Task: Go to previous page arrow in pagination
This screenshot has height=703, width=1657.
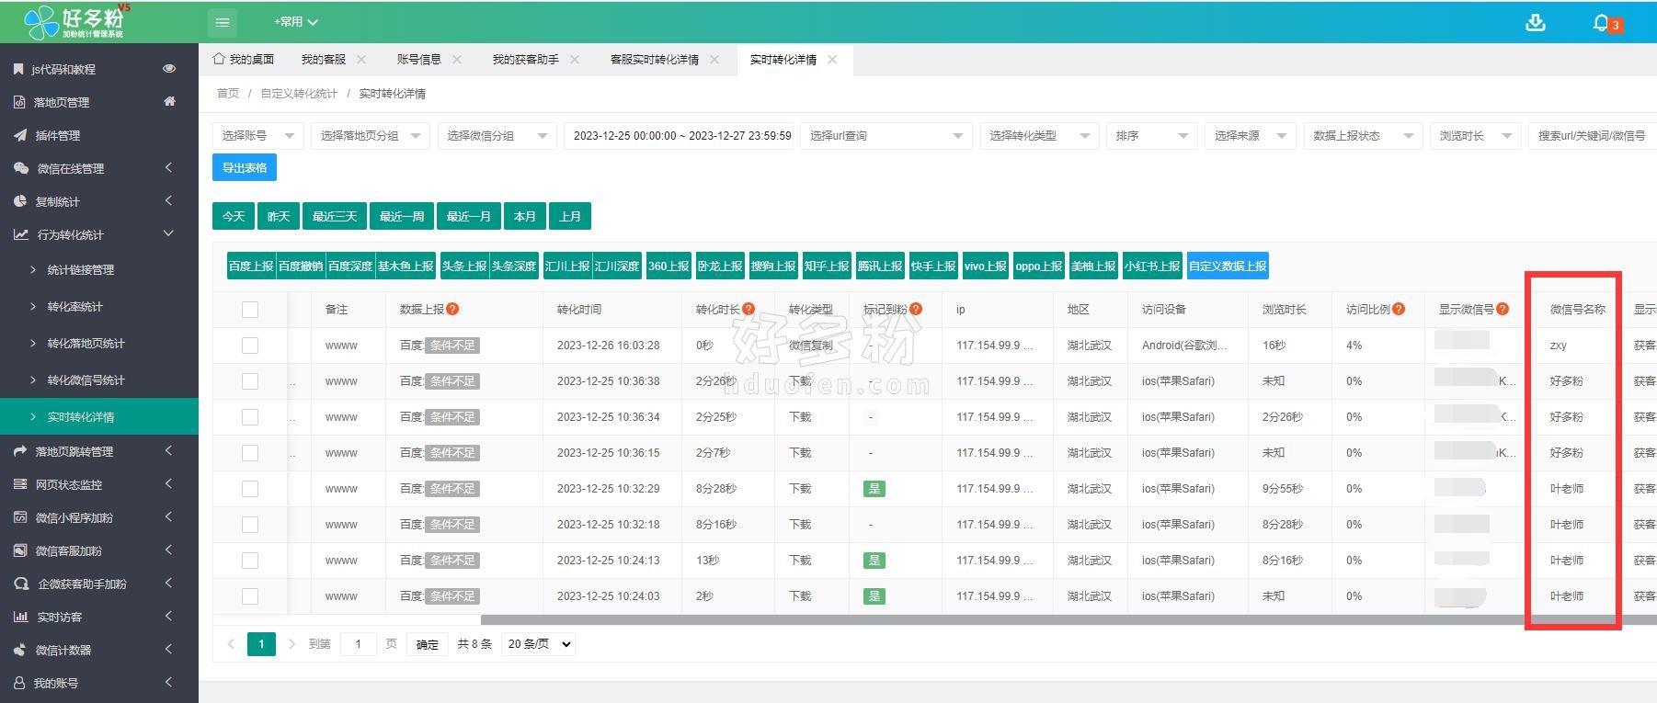Action: pyautogui.click(x=231, y=643)
